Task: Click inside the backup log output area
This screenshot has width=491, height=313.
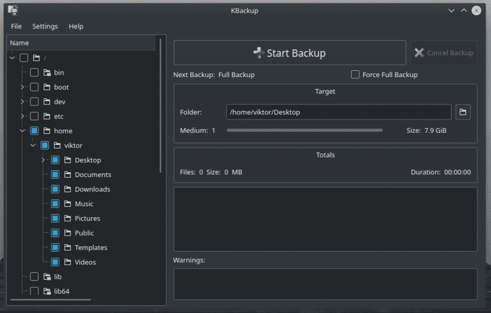Action: tap(326, 220)
